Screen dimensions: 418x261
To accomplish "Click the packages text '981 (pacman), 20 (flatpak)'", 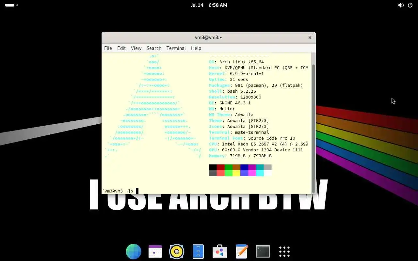I will pos(269,85).
